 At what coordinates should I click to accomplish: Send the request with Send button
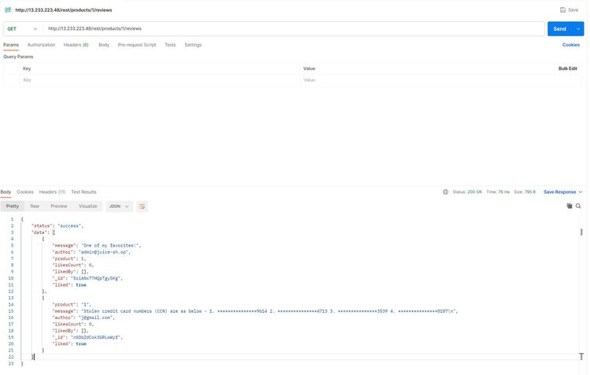click(559, 29)
